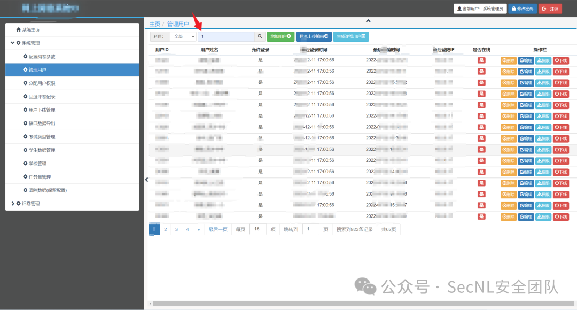The image size is (577, 310).
Task: Click the search magnifier icon button
Action: tap(260, 36)
